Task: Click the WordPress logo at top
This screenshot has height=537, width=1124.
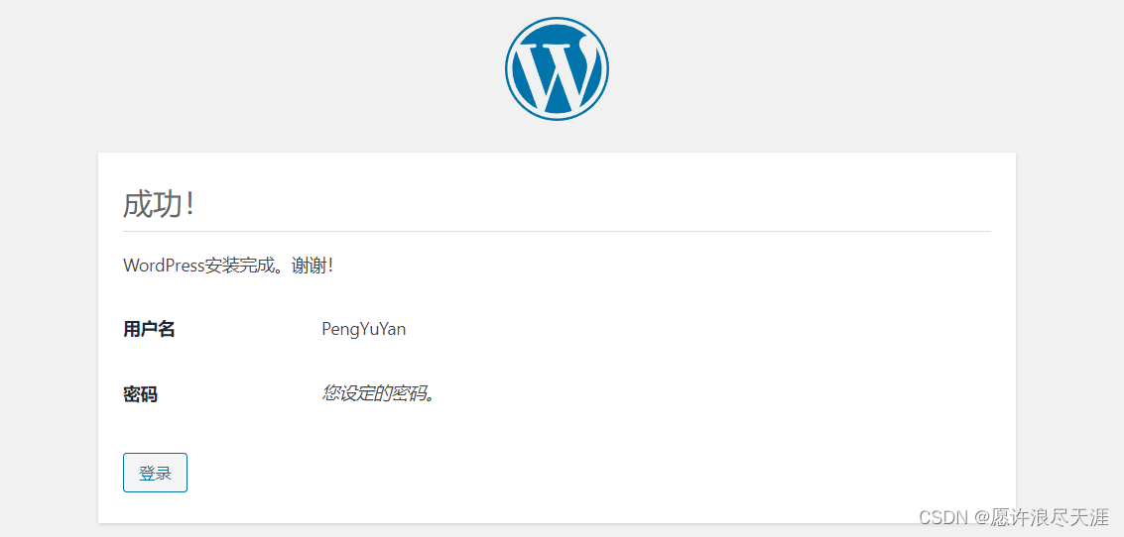Action: click(557, 68)
